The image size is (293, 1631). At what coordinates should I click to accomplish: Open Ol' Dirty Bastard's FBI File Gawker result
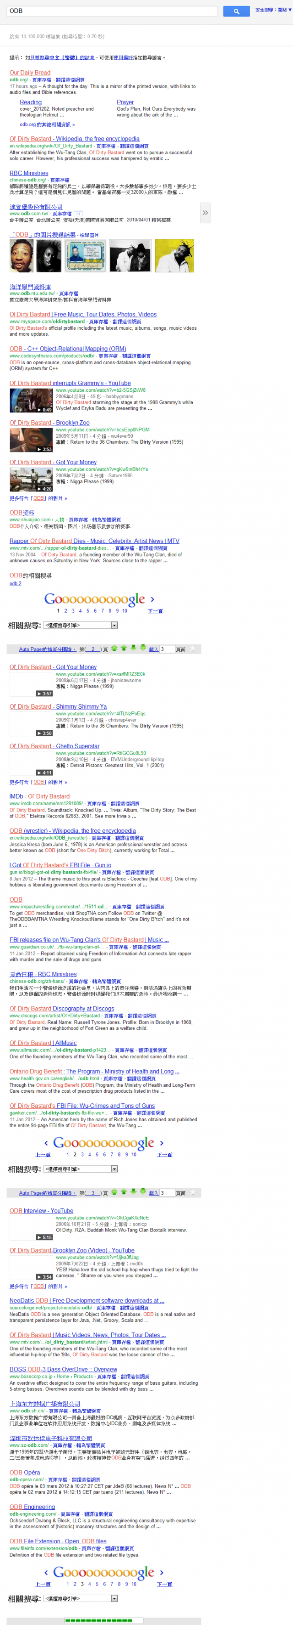click(x=82, y=1106)
